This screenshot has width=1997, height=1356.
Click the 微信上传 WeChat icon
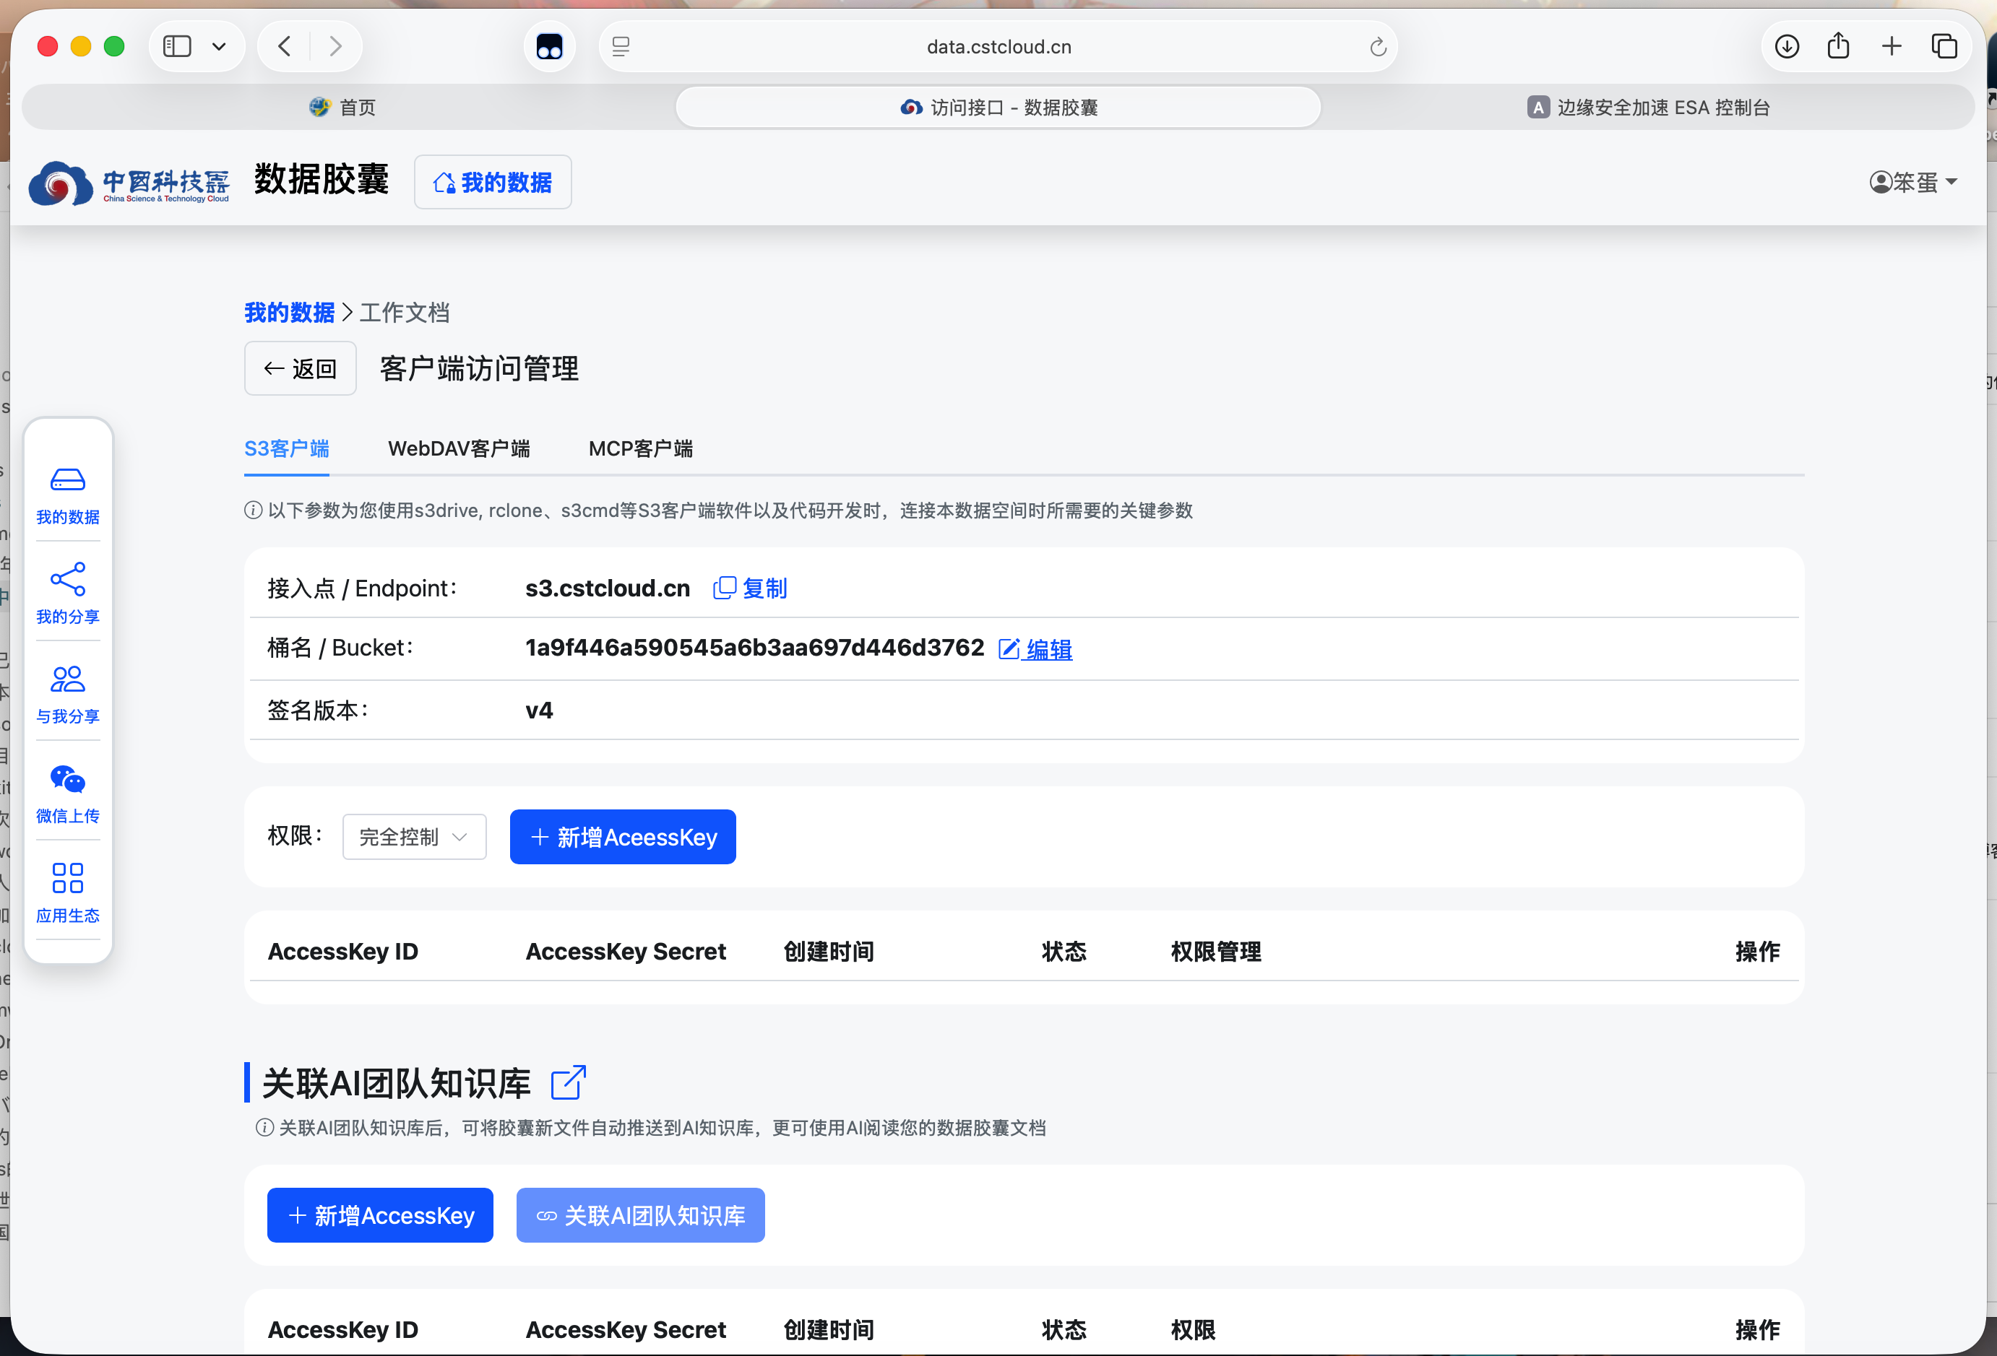click(68, 779)
